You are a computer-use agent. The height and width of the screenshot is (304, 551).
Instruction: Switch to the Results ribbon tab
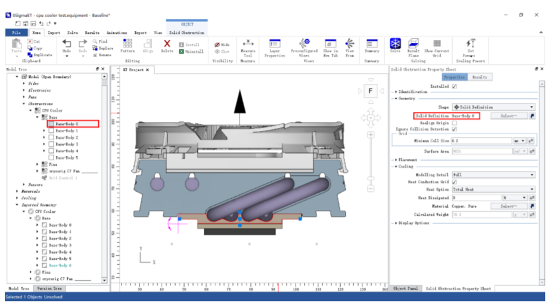point(92,33)
